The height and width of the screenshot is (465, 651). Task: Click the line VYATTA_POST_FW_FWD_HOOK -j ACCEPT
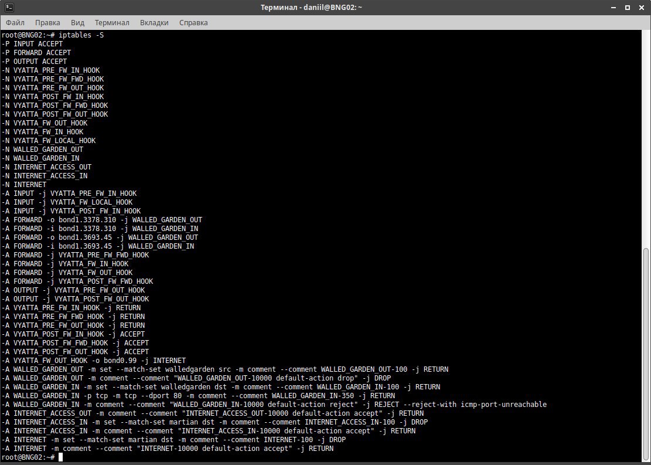click(75, 343)
